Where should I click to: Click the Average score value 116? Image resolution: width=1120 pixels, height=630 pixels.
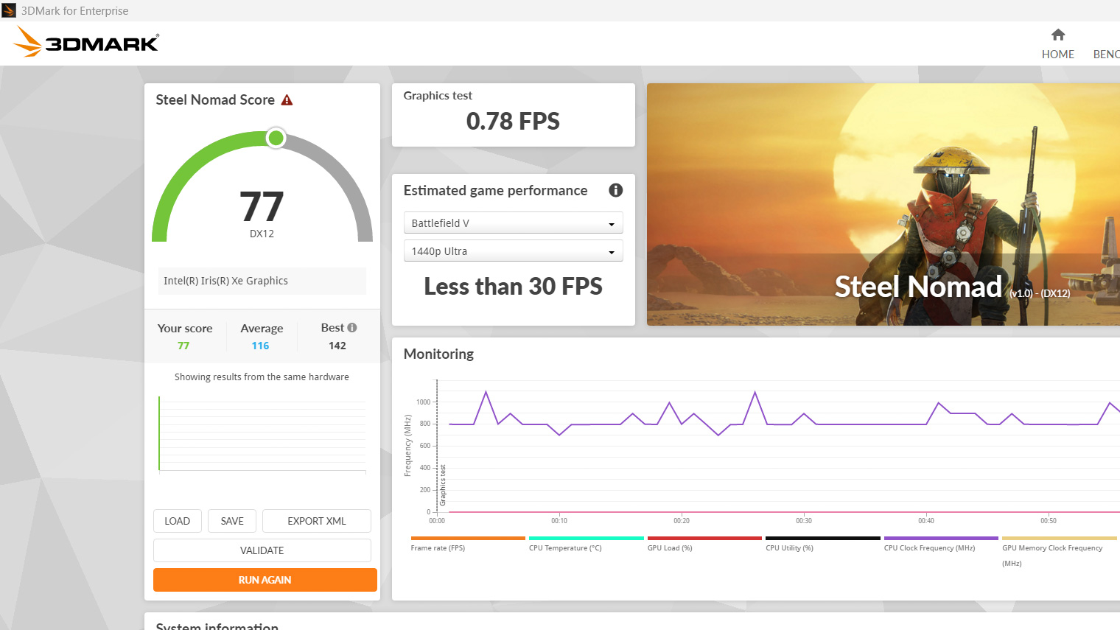point(260,346)
